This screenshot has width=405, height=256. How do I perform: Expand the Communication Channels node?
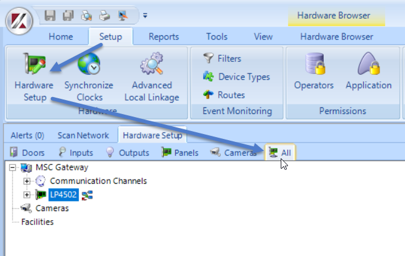point(27,181)
